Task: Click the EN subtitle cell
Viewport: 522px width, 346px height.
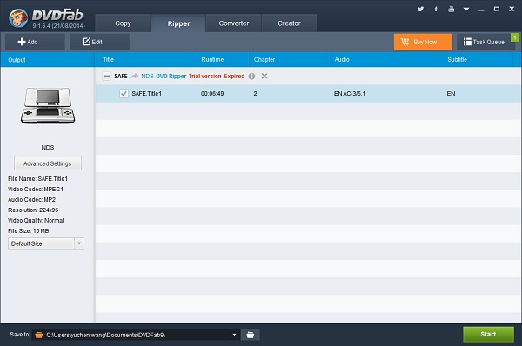Action: pyautogui.click(x=451, y=94)
